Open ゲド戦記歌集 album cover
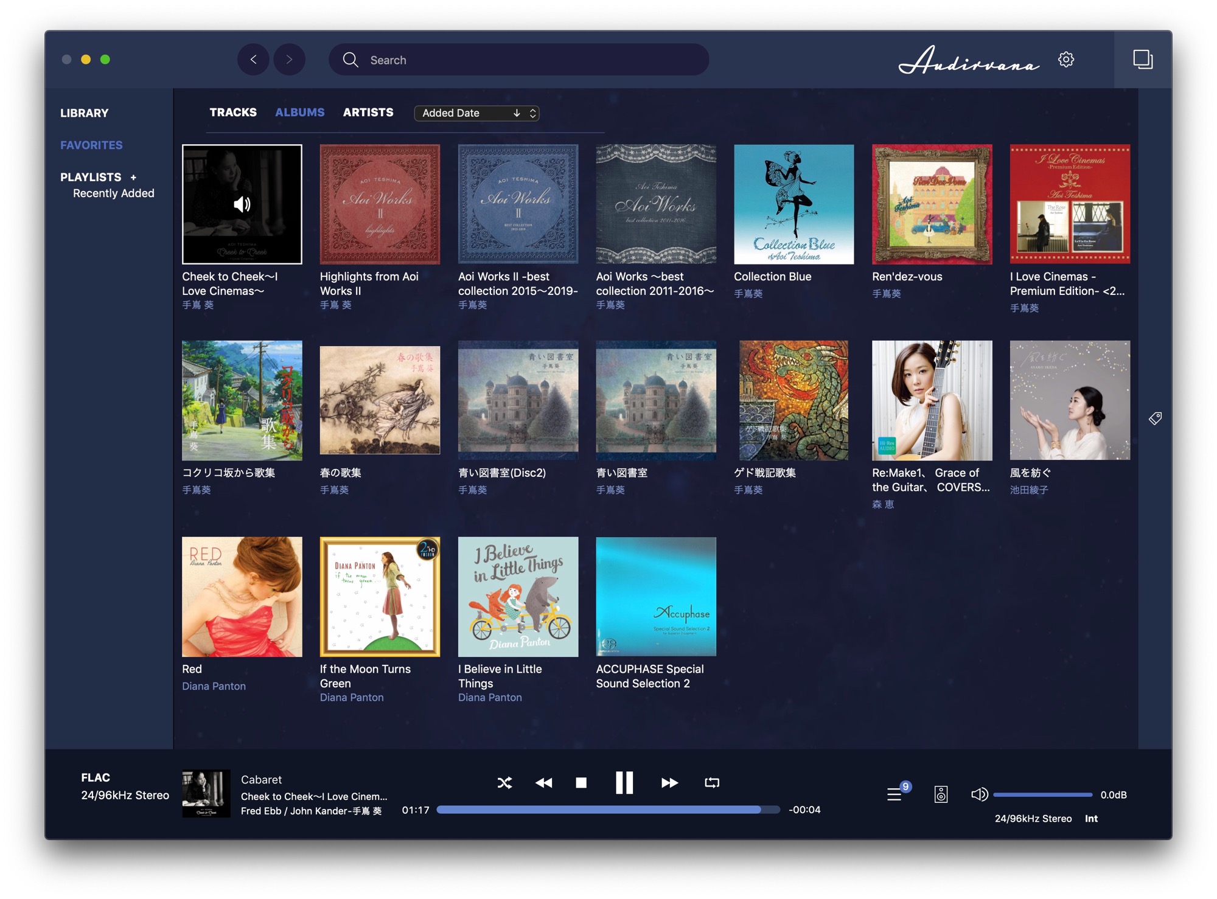The width and height of the screenshot is (1217, 899). coord(794,400)
